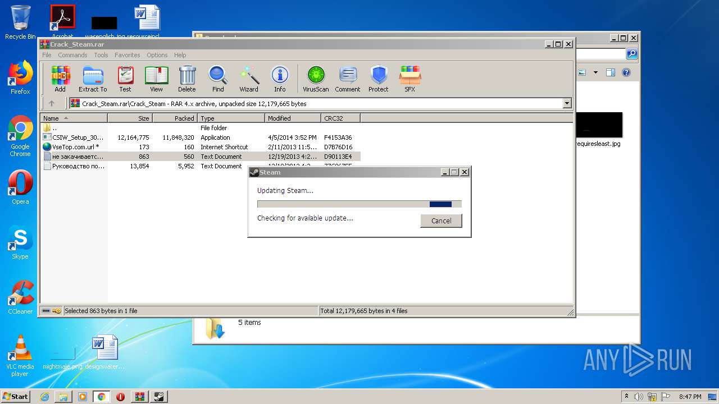Expand the archive path dropdown arrow
This screenshot has width=719, height=404.
point(567,103)
